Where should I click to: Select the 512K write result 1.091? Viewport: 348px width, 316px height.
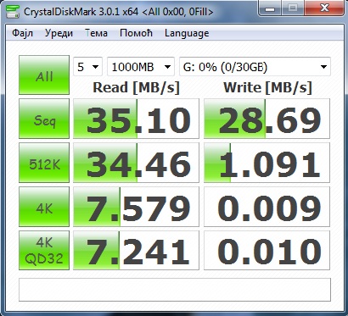[x=267, y=163]
